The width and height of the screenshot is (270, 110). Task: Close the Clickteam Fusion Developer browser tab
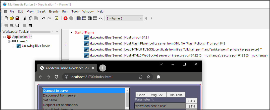(93, 68)
